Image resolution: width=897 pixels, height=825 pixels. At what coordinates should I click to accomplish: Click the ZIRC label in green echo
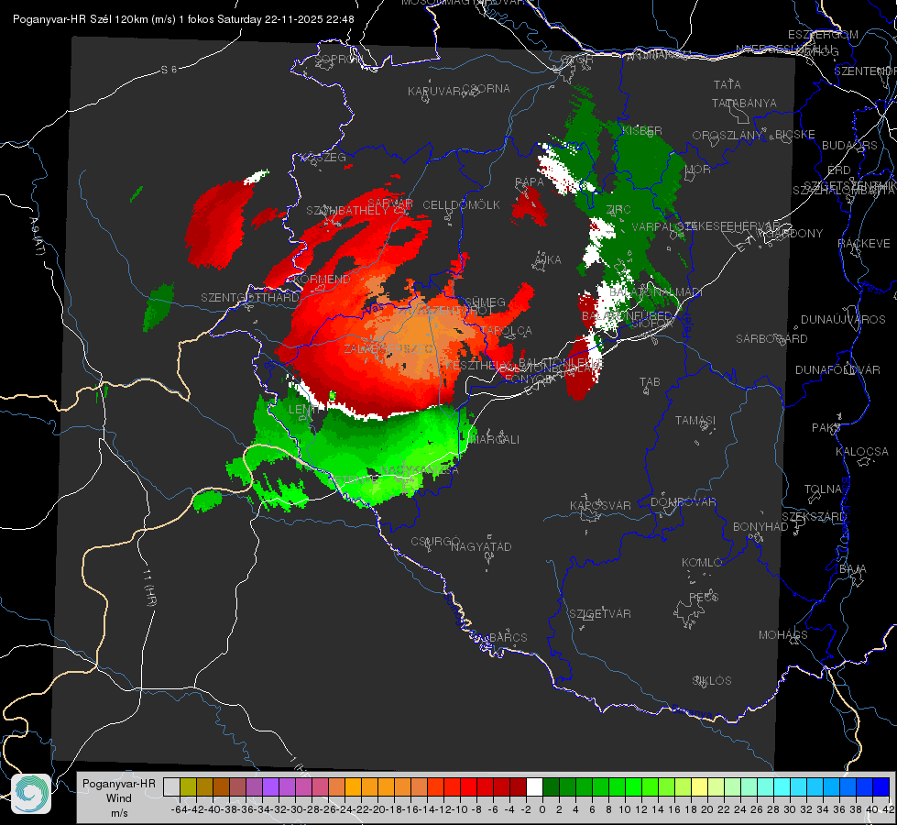click(618, 210)
